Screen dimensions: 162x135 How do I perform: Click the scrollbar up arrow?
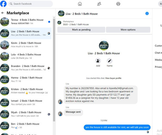[54, 17]
